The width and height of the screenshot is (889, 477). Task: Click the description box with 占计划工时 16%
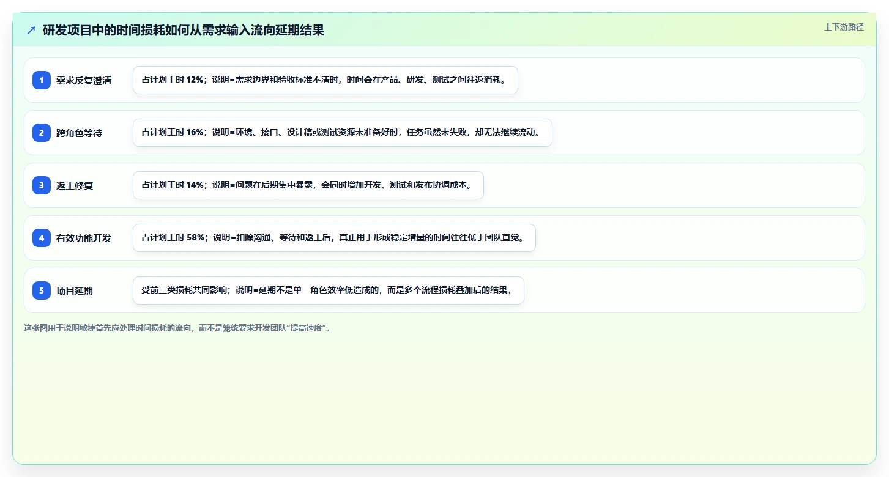coord(343,133)
